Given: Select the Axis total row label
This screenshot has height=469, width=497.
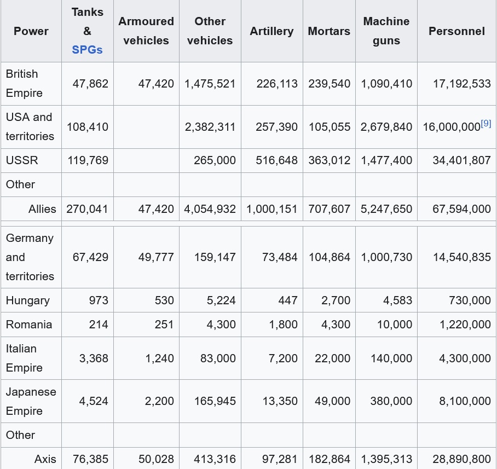Looking at the screenshot, I should [x=45, y=459].
